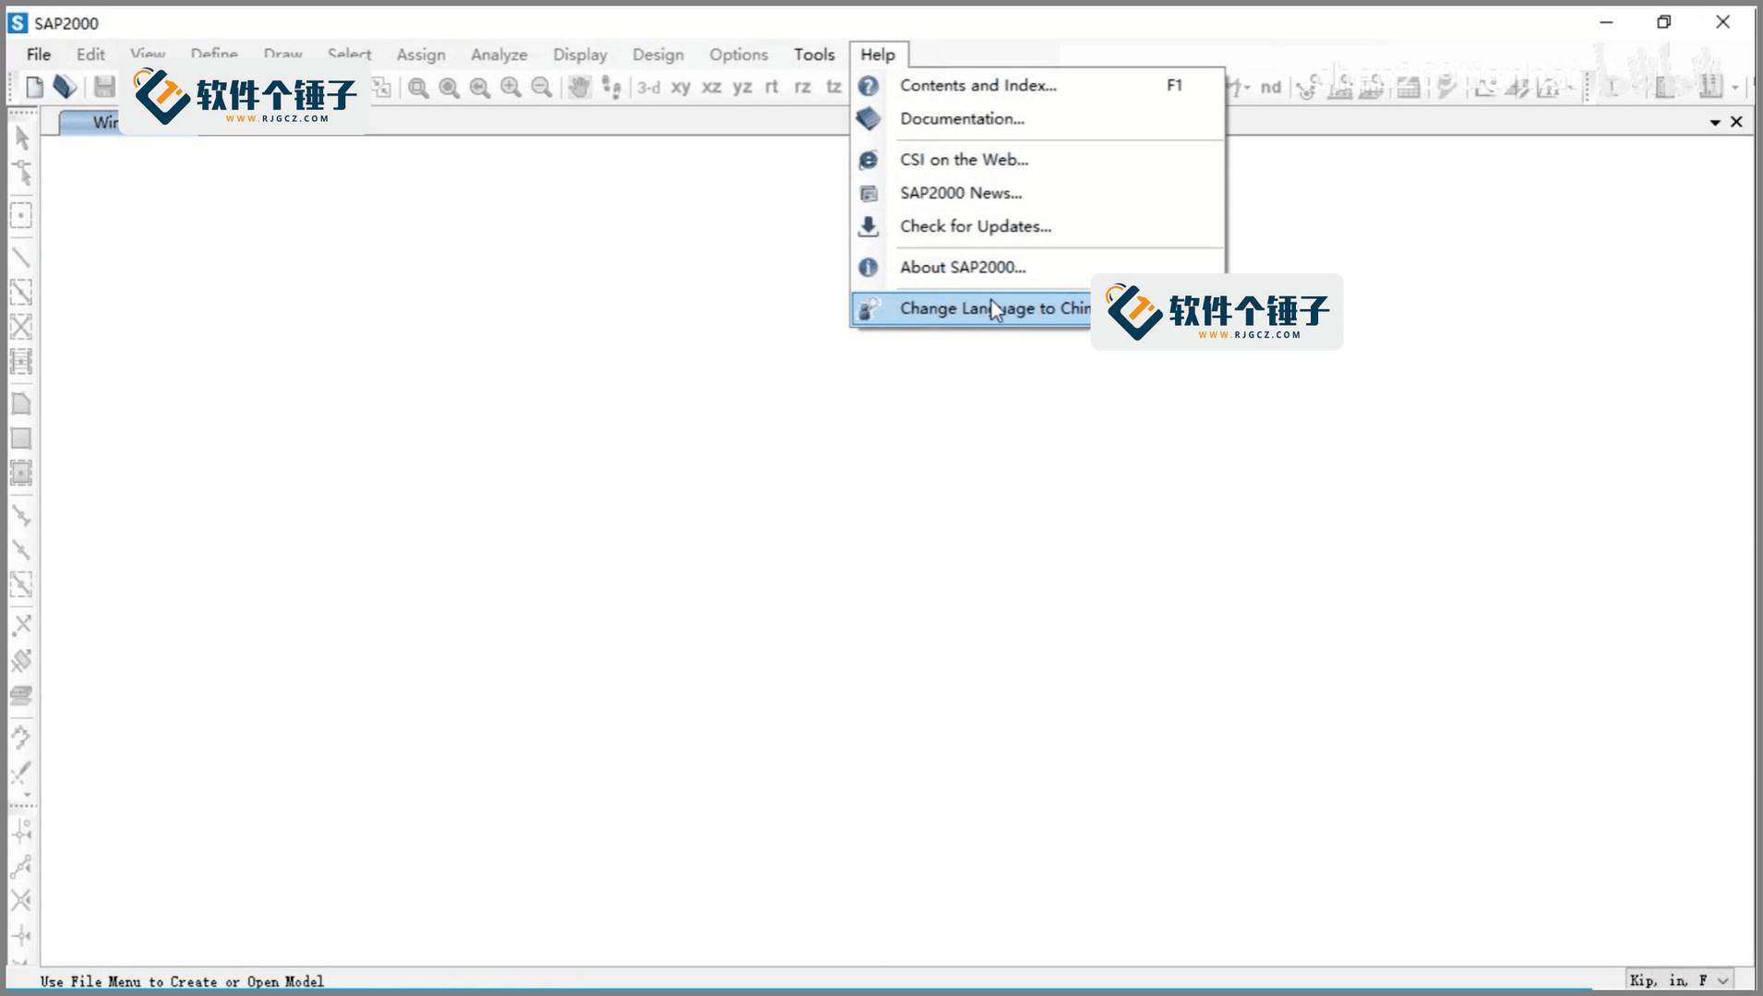Click the Restore Previous Zoom icon
The width and height of the screenshot is (1763, 996).
click(480, 88)
